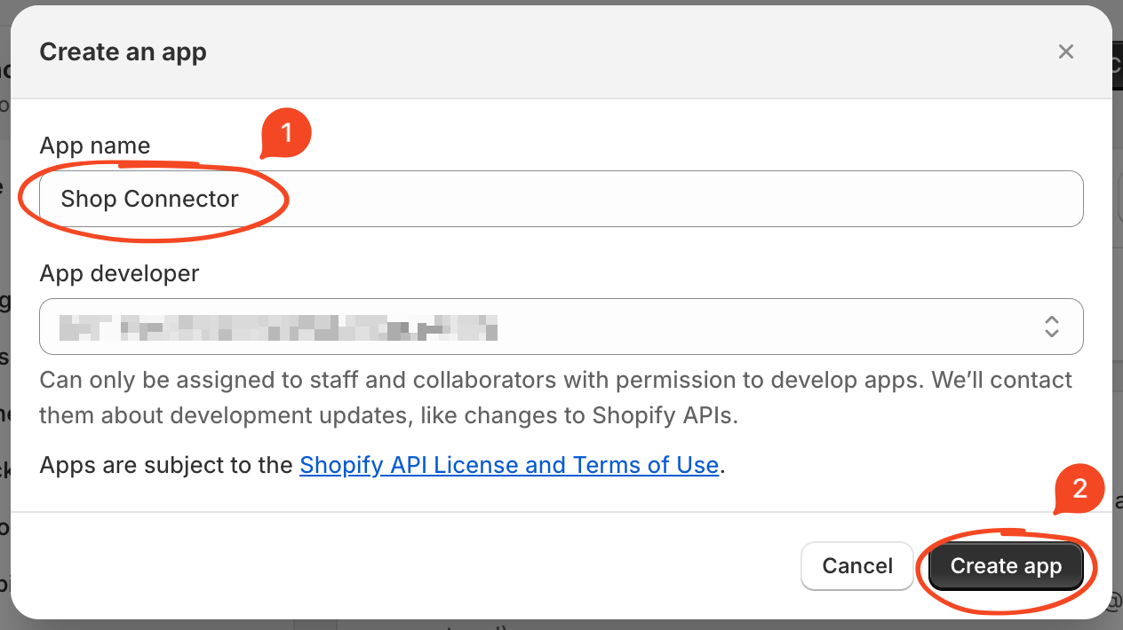Click the App name label
The width and height of the screenshot is (1123, 630).
click(x=95, y=146)
